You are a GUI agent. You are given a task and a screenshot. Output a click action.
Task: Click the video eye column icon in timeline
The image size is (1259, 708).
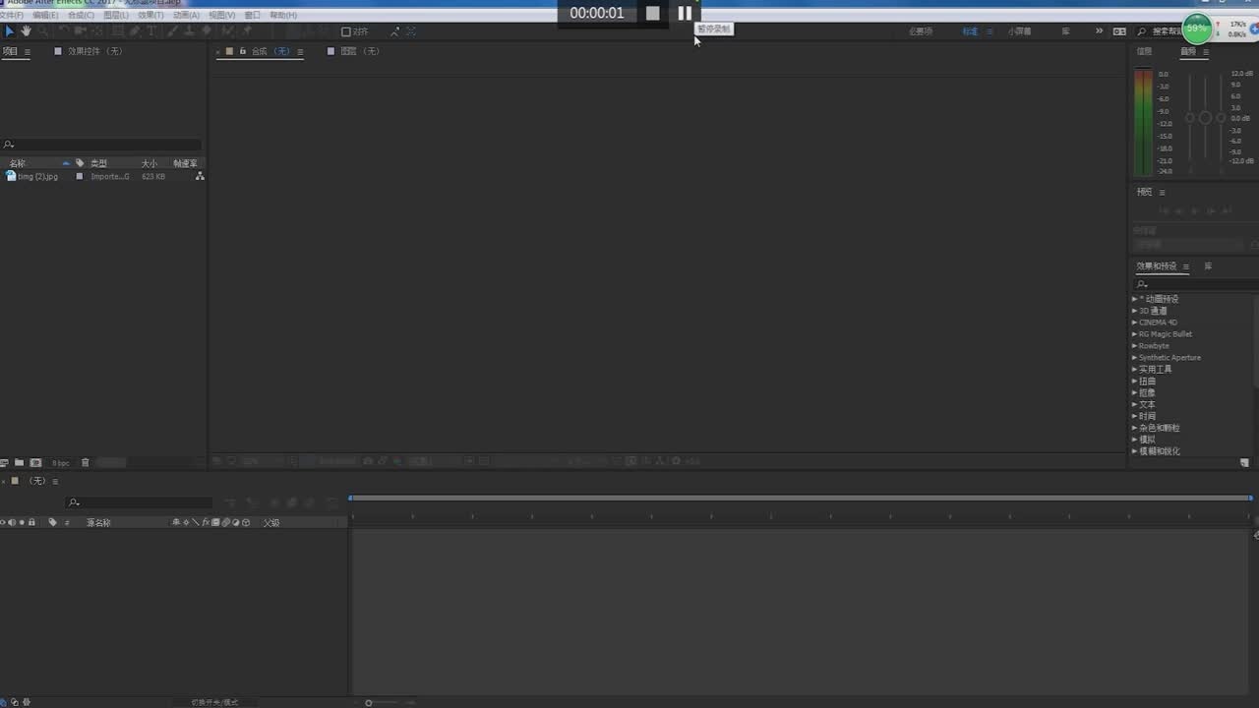tap(2, 522)
